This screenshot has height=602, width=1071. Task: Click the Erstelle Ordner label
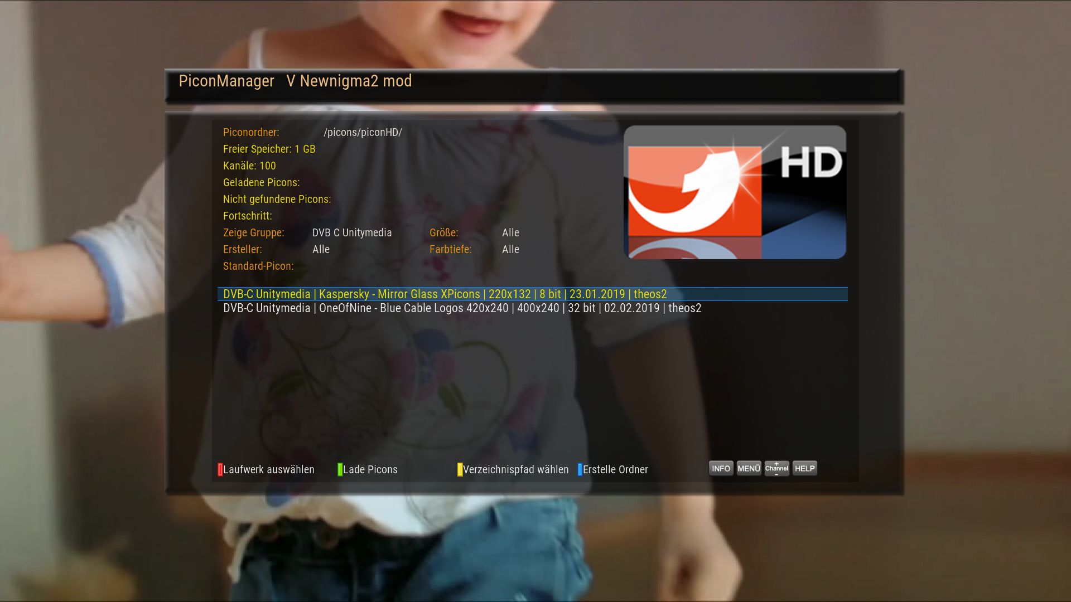615,469
